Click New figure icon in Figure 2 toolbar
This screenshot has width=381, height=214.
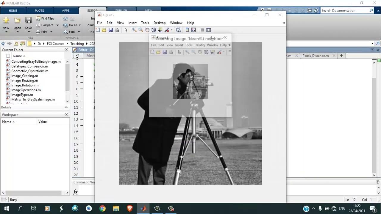tap(98, 30)
